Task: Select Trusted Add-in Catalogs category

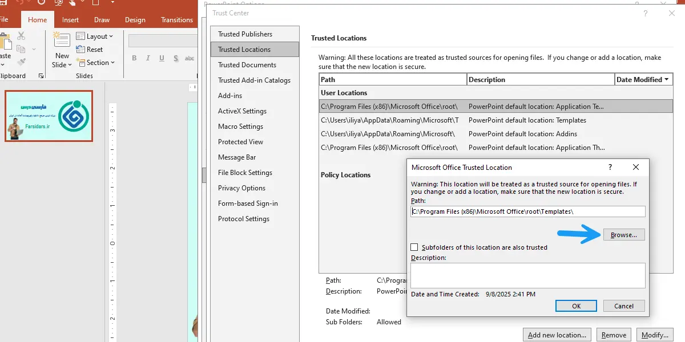Action: point(255,80)
